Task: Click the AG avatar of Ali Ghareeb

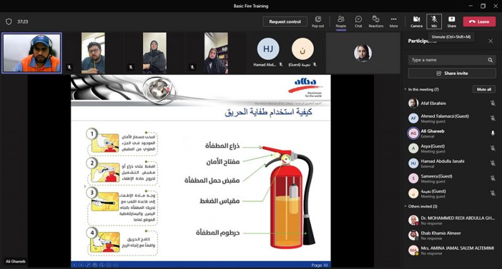Action: [x=414, y=133]
